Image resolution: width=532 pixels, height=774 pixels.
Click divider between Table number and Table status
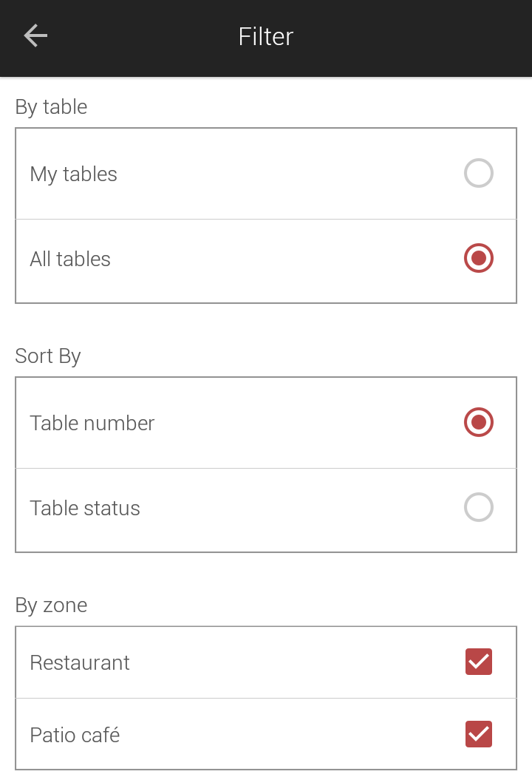pos(266,468)
